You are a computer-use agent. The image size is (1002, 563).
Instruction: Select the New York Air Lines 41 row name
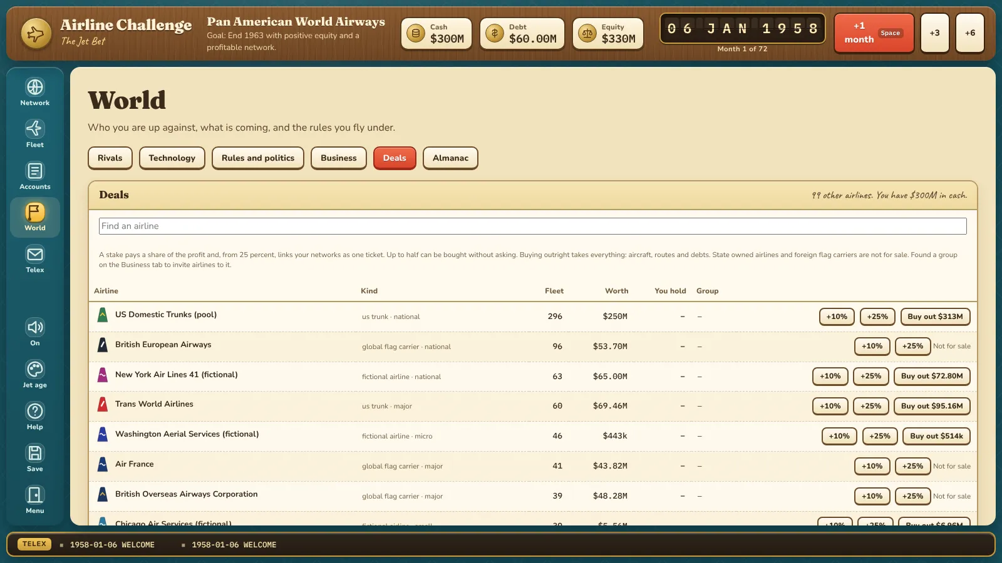click(x=176, y=375)
